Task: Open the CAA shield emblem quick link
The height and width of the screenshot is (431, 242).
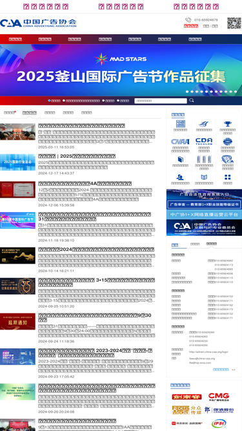Action: (x=227, y=160)
